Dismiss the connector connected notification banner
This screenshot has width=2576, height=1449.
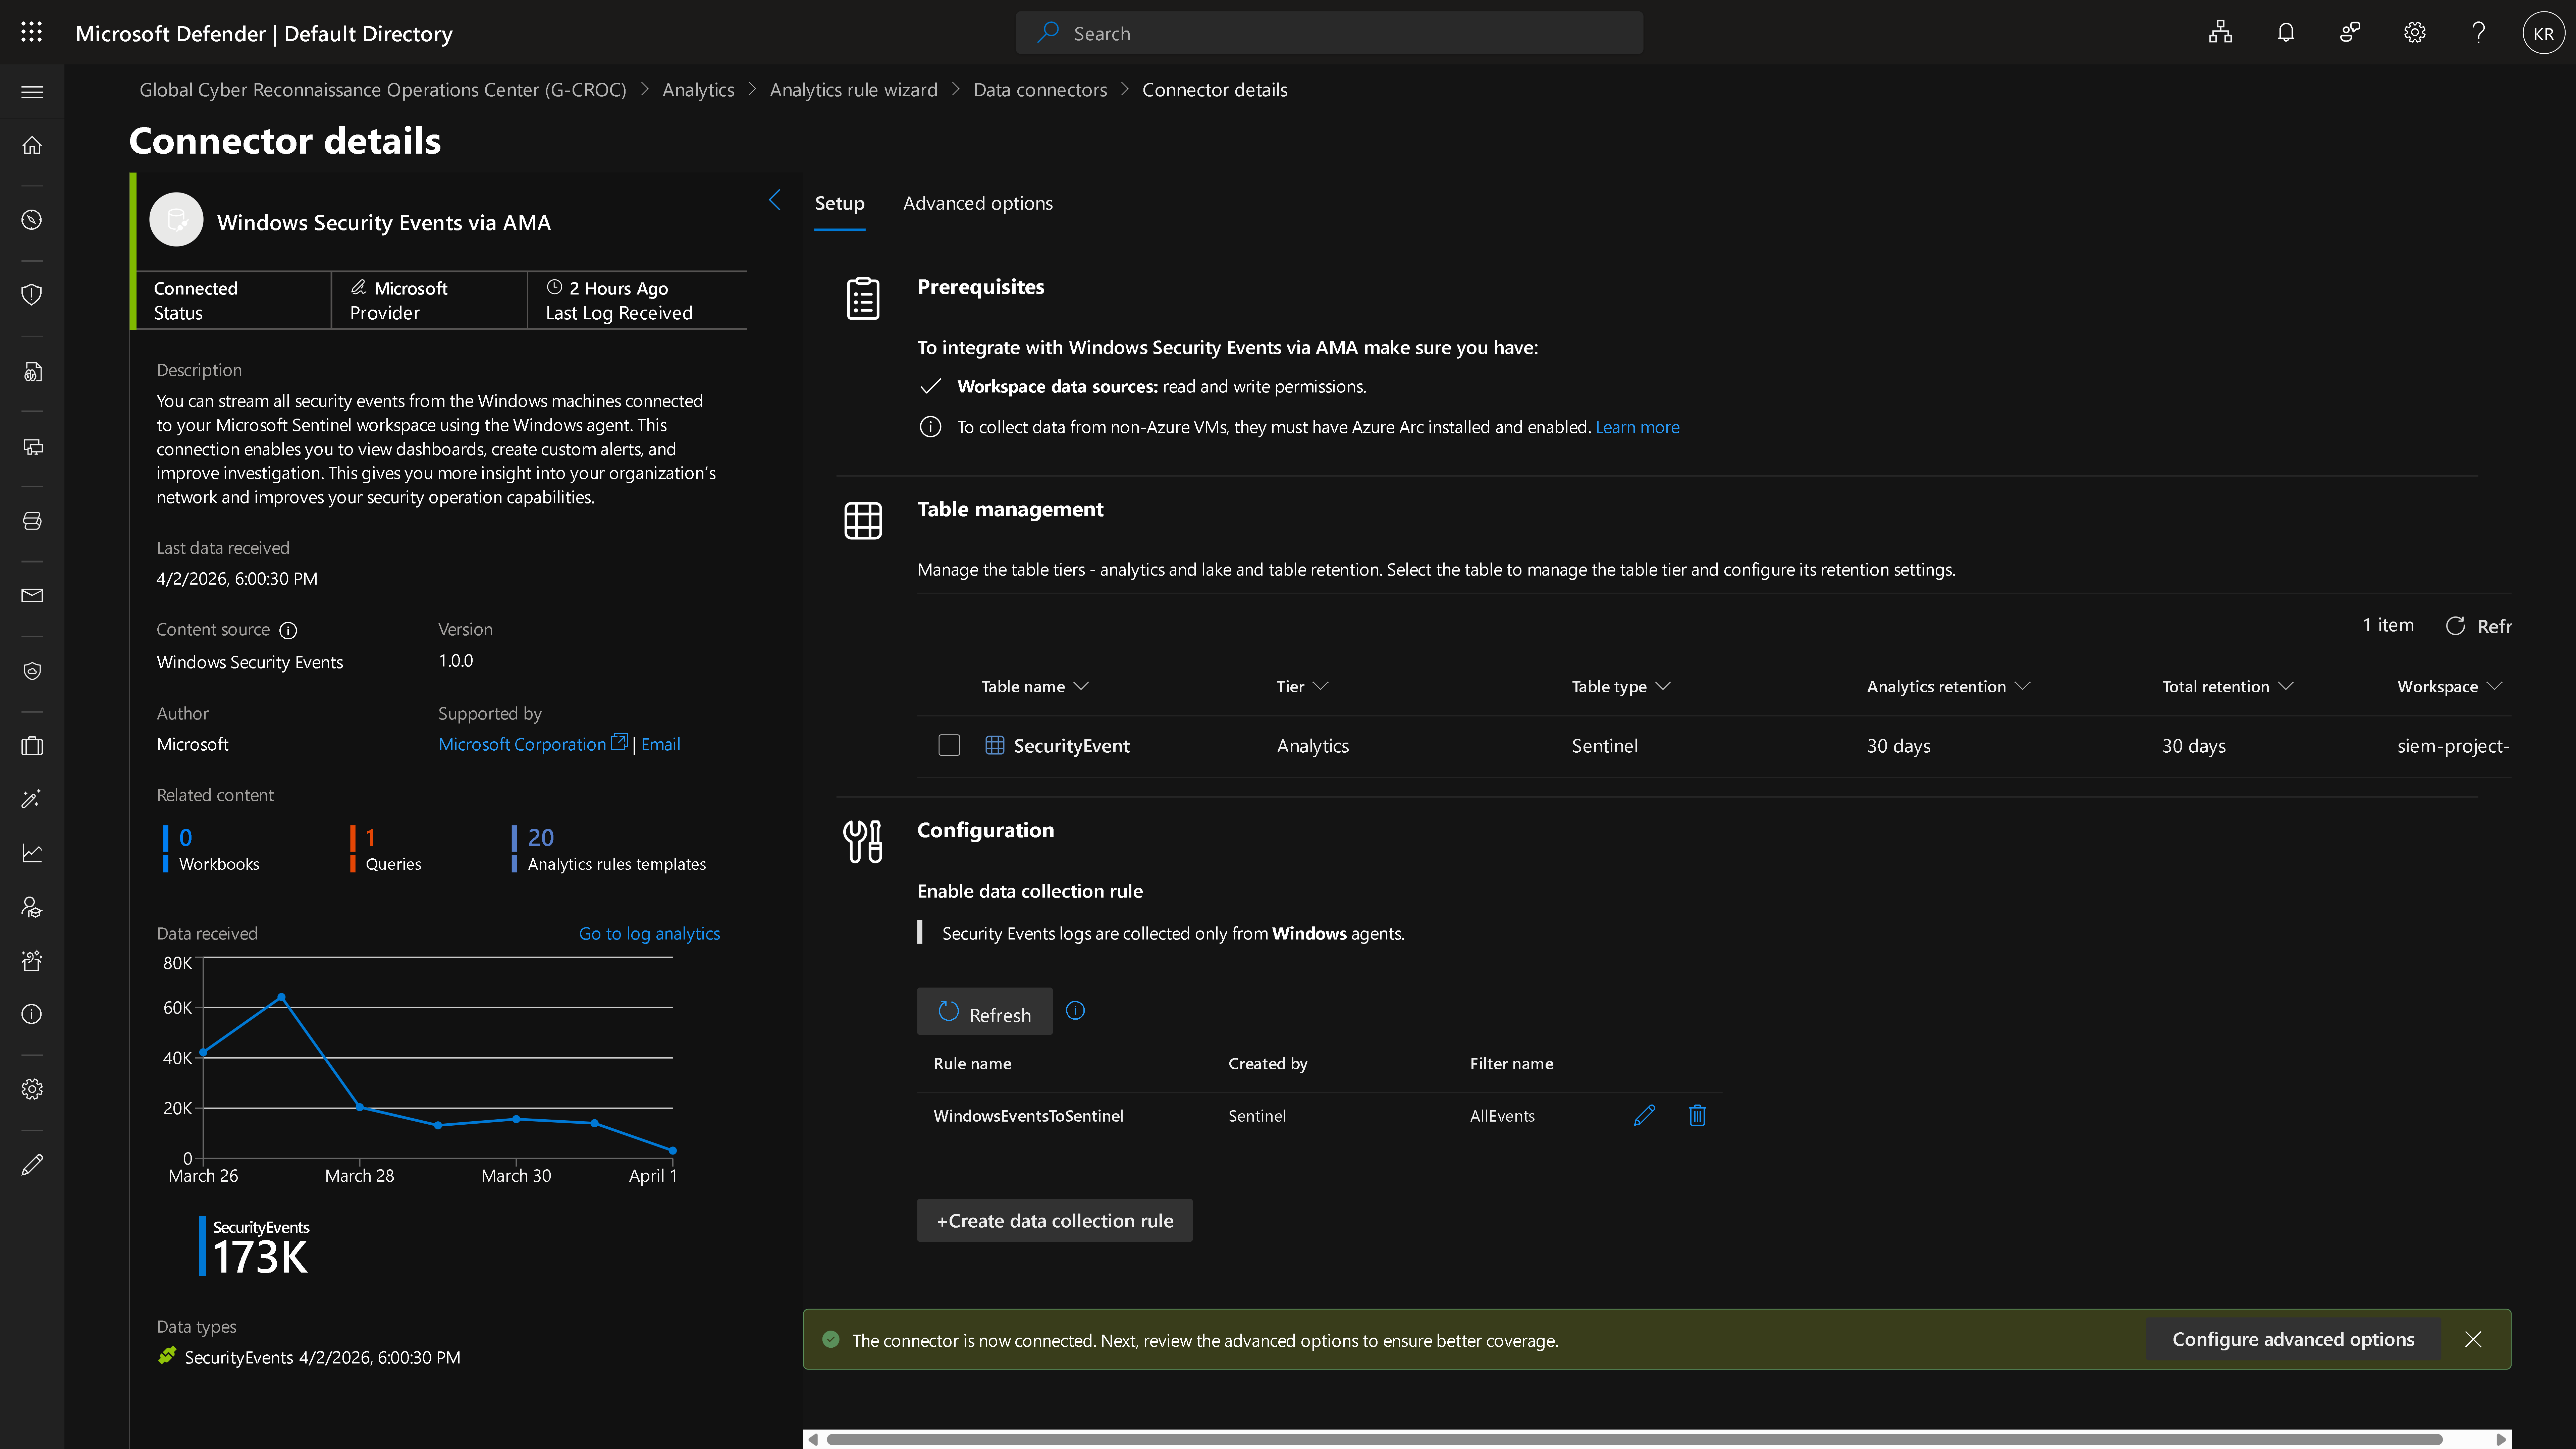(x=2473, y=1339)
